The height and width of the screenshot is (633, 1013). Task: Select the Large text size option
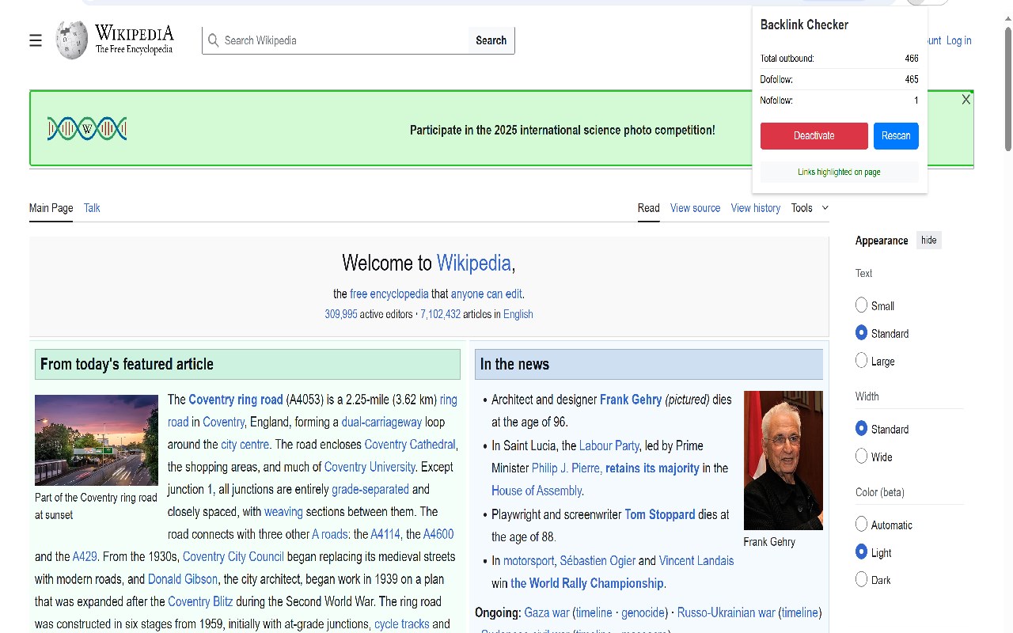click(x=862, y=361)
